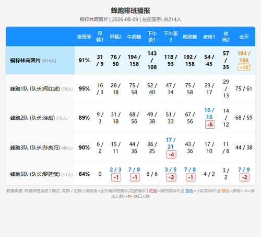
Task: Select the "下午茶1" column header
Action: pos(152,37)
